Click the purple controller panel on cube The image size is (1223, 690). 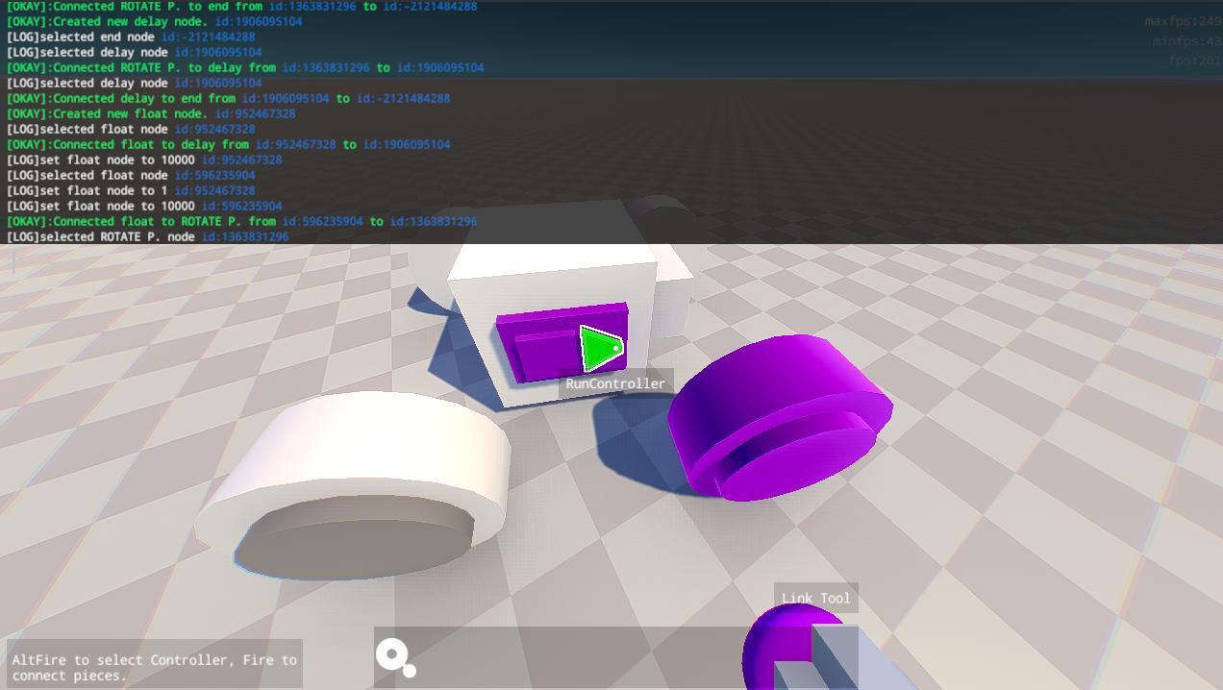(538, 346)
